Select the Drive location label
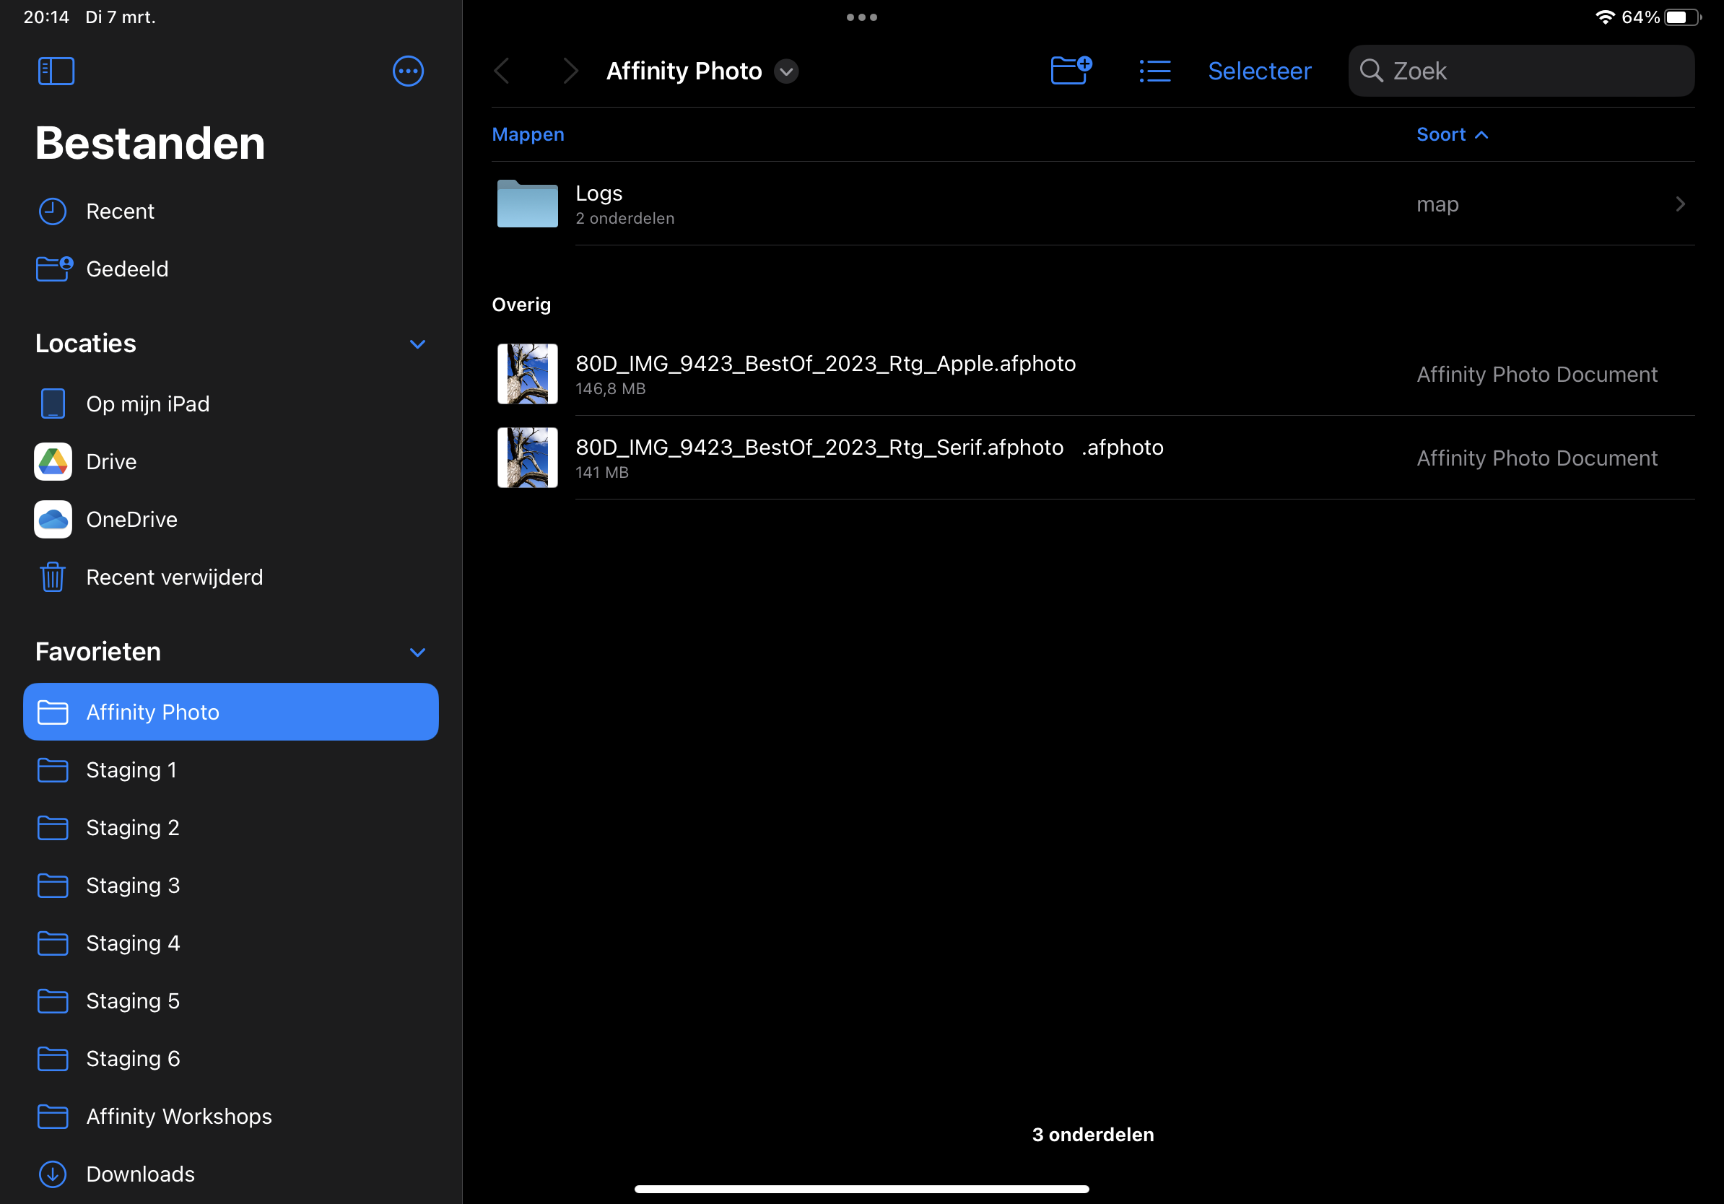The width and height of the screenshot is (1724, 1204). (x=111, y=462)
